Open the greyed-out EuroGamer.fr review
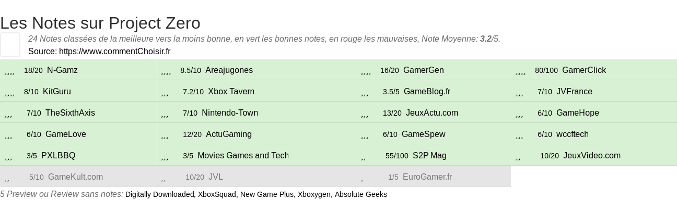The width and height of the screenshot is (677, 200). [427, 177]
